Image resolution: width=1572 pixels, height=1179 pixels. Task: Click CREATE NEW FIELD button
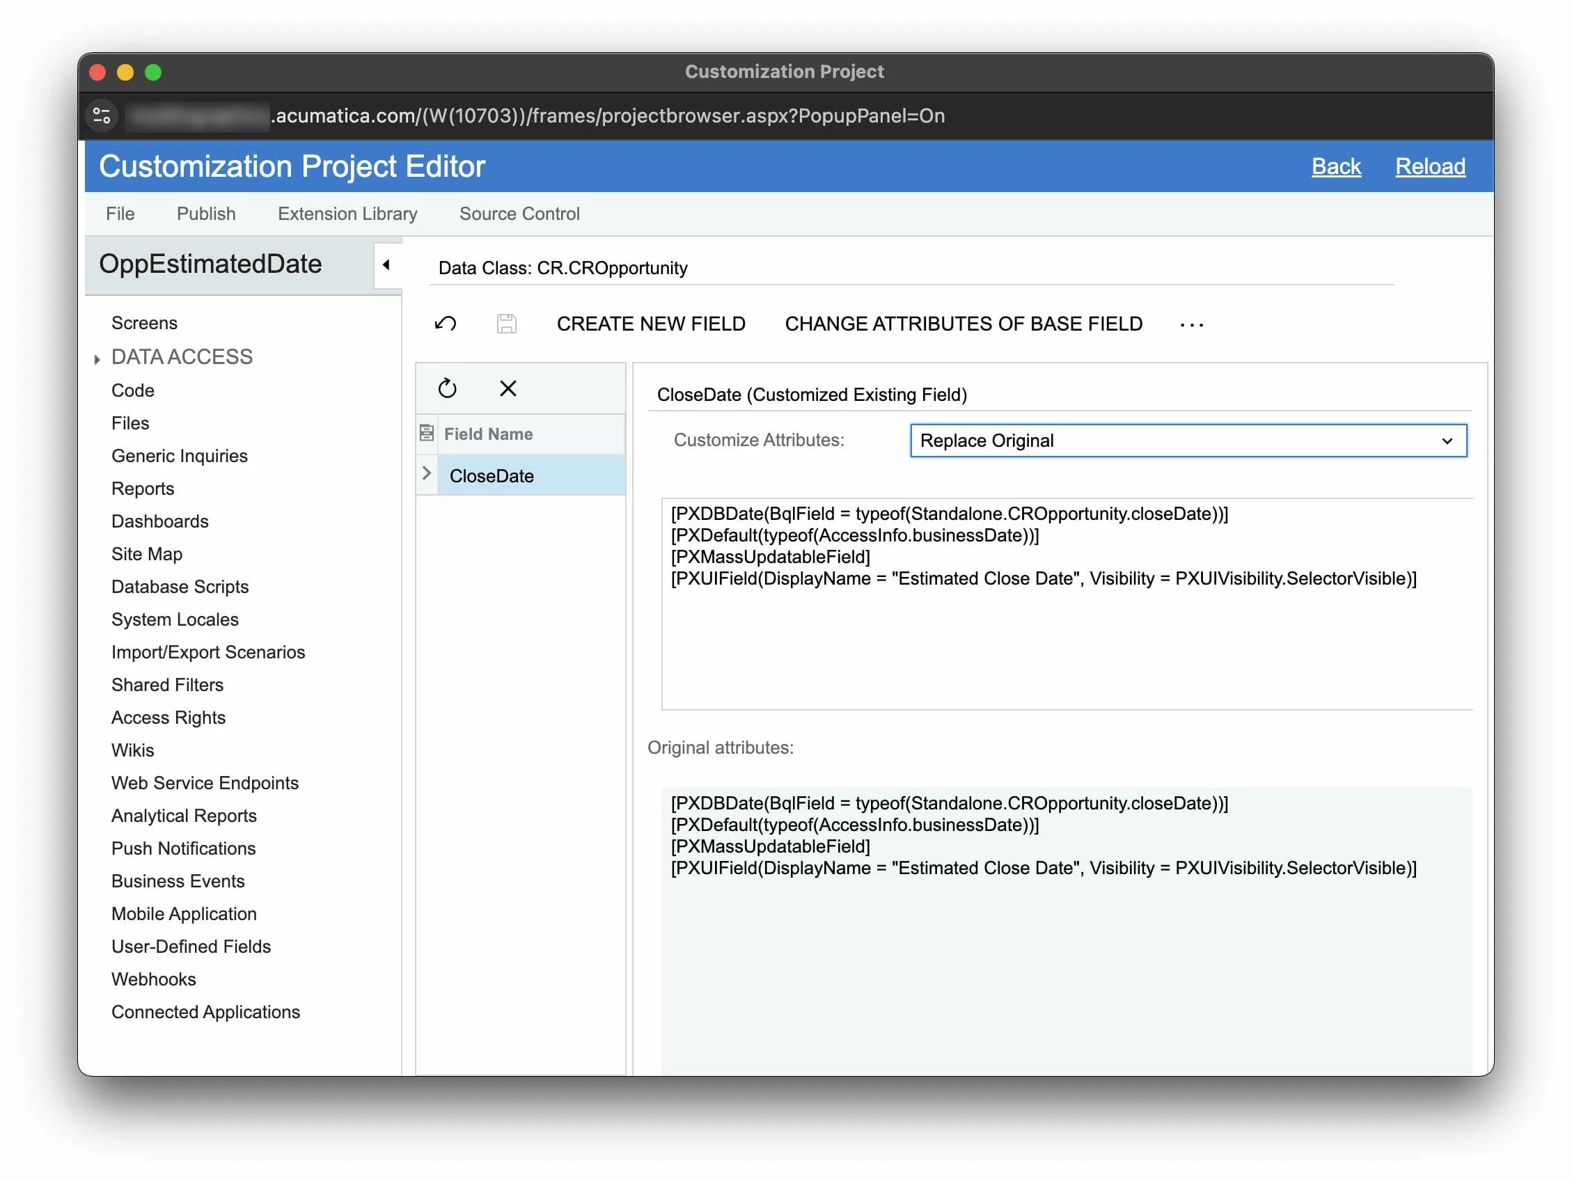click(650, 324)
